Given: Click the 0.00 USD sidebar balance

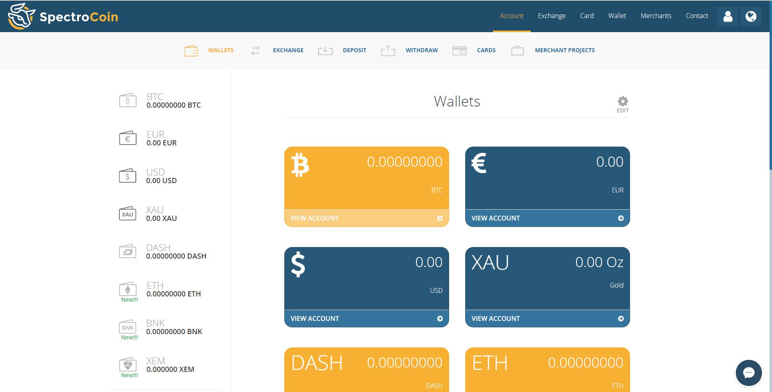Looking at the screenshot, I should pos(162,181).
